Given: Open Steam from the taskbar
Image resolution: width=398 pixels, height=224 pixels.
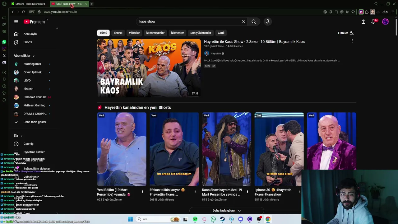Looking at the screenshot, I should (x=222, y=219).
